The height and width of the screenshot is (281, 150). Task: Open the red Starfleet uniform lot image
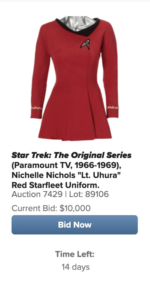(75, 78)
